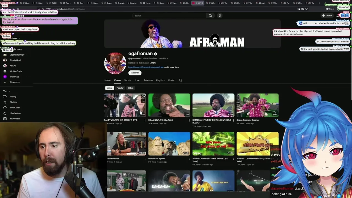Screen dimensions: 352x198
Task: Open options menu for Brian Newland video
Action: [189, 120]
